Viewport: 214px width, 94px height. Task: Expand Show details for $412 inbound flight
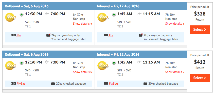[175, 72]
